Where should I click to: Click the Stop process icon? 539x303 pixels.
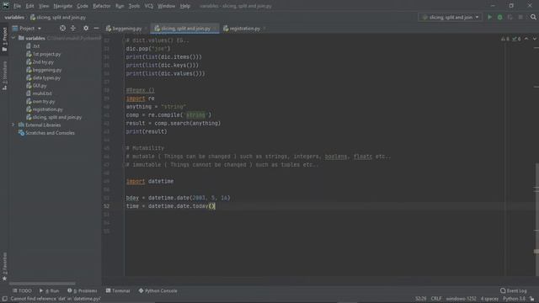520,17
